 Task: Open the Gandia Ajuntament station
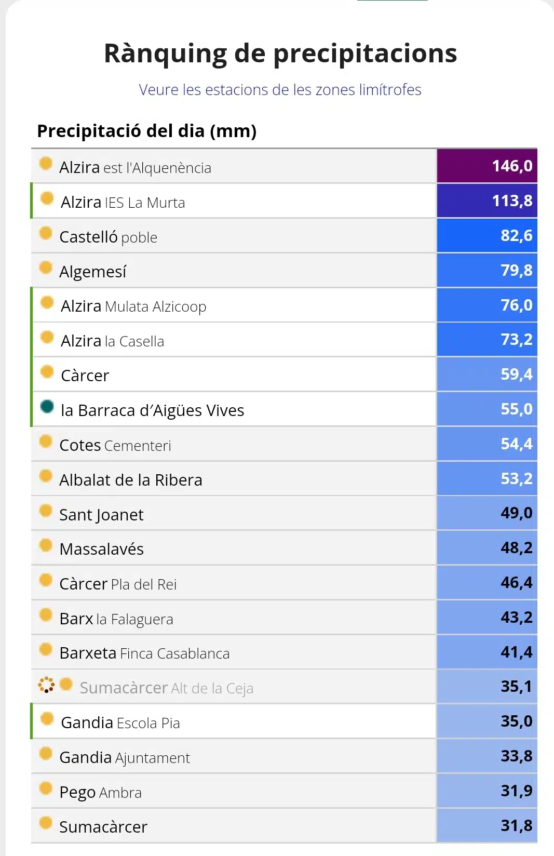tap(125, 758)
